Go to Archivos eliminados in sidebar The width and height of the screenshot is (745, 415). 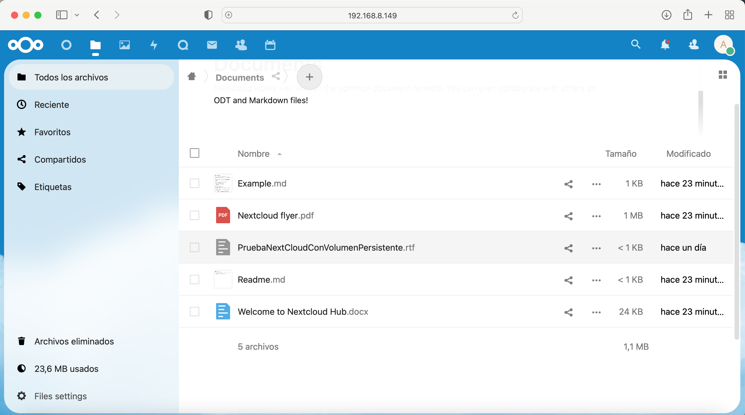(74, 341)
